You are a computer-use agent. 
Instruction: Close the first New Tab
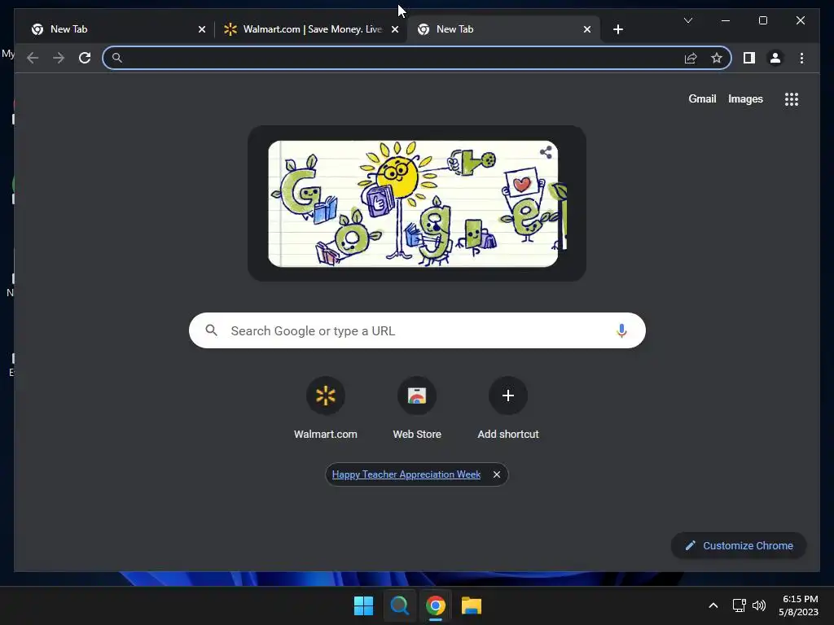coord(202,29)
